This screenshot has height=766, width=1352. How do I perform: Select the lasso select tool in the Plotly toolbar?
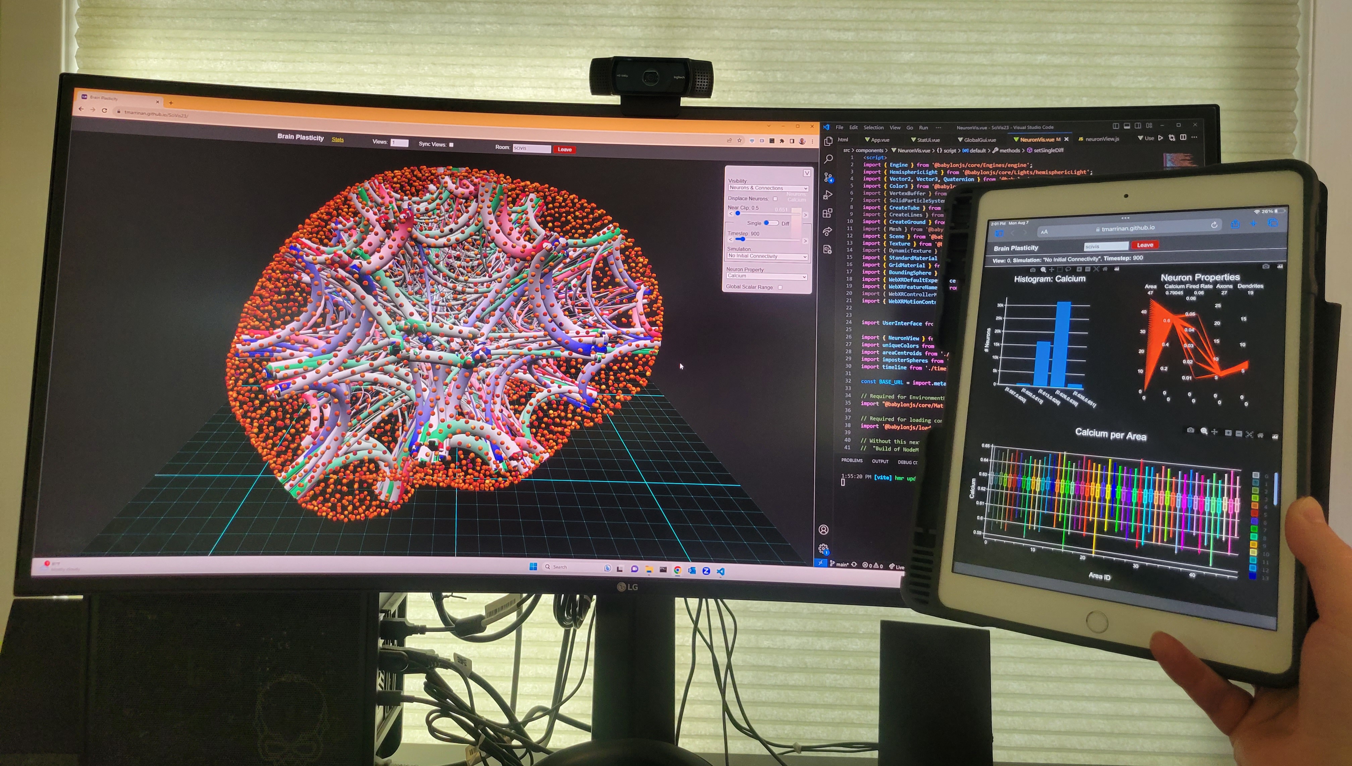click(x=1069, y=270)
